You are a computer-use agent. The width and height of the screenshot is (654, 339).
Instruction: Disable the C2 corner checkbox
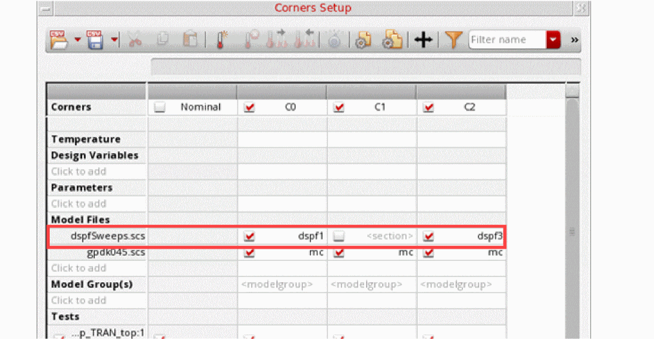(x=428, y=107)
